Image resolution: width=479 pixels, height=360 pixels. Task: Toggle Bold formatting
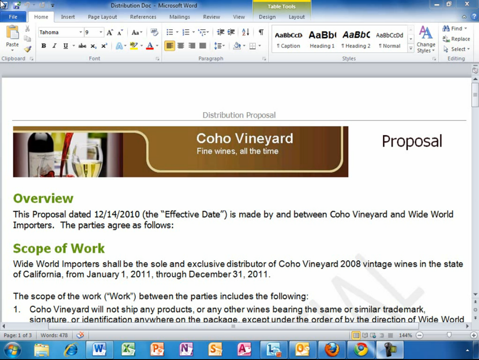pos(44,46)
